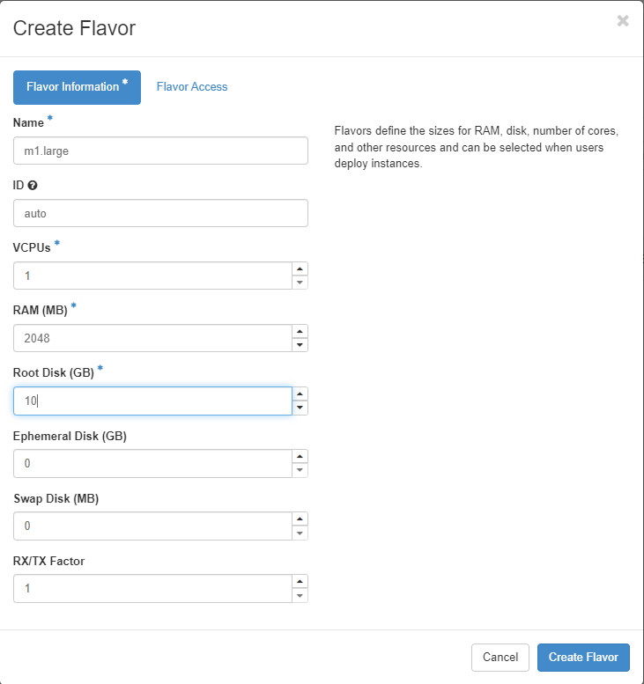
Task: Increment RAM (MB) using up arrow
Action: 300,332
